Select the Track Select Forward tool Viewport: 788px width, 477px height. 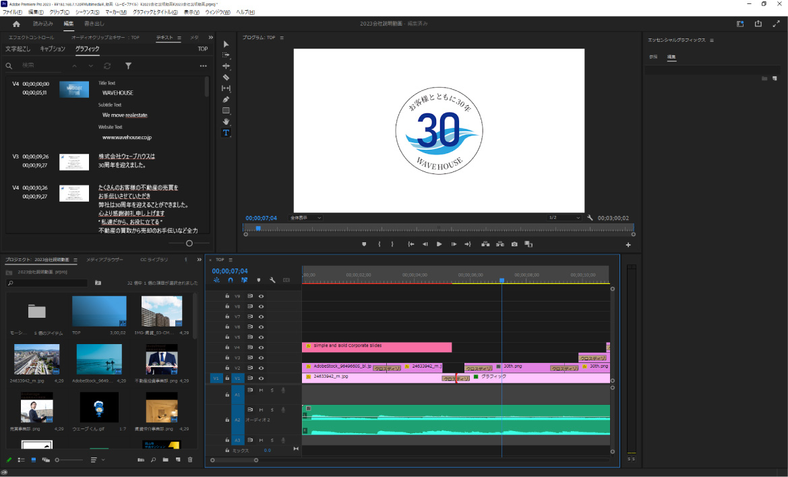(226, 55)
